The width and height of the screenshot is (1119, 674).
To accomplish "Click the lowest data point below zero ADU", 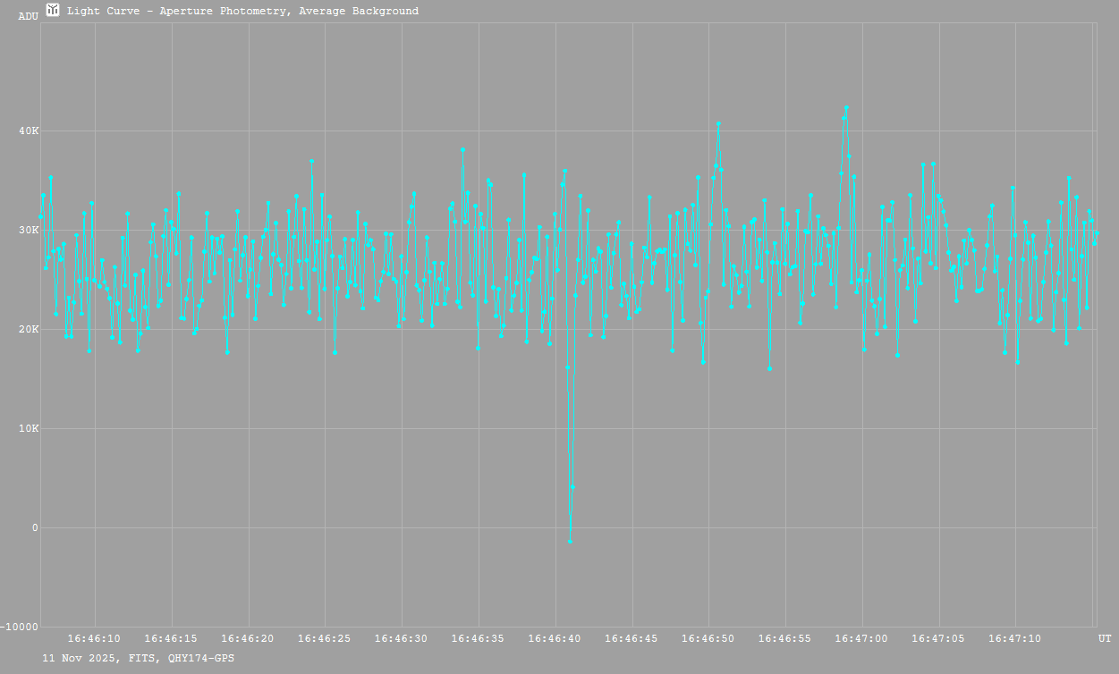I will (x=570, y=541).
